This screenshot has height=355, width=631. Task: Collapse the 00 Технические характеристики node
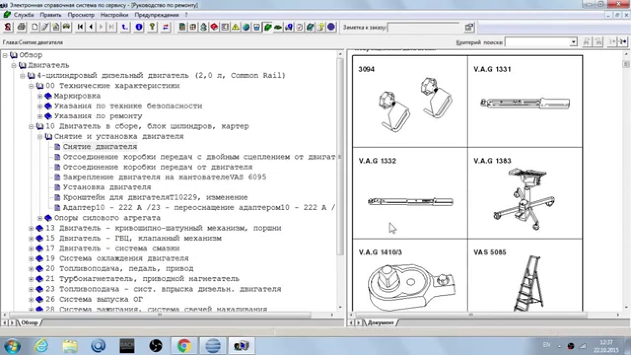click(32, 86)
